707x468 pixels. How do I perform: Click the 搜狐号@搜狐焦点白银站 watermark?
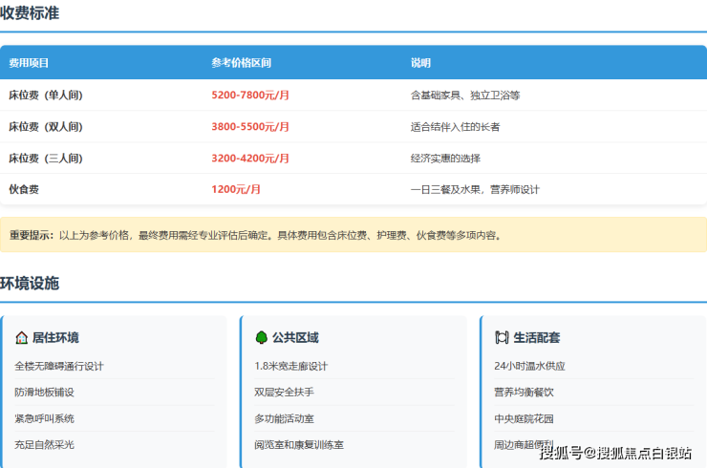click(x=615, y=453)
